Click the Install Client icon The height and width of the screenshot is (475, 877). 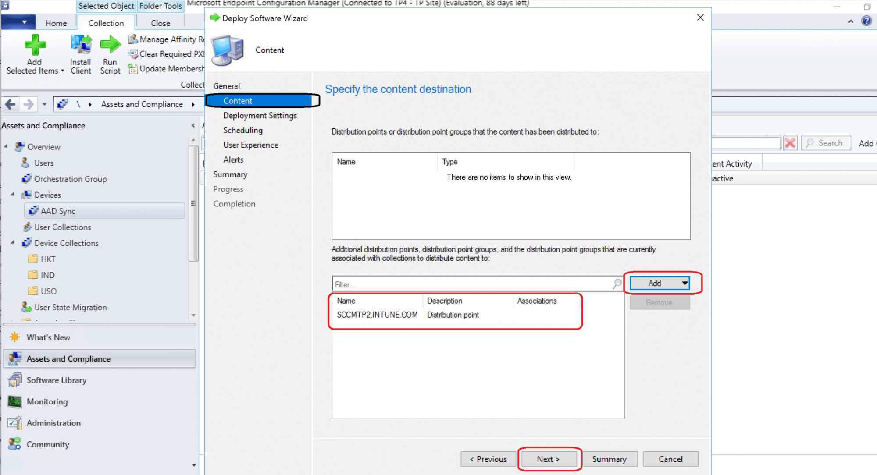[x=81, y=45]
